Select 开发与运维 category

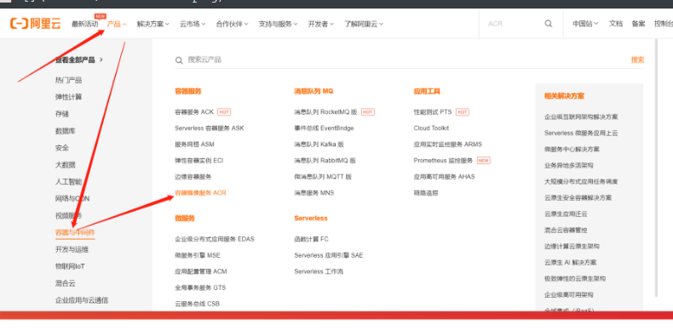[72, 249]
